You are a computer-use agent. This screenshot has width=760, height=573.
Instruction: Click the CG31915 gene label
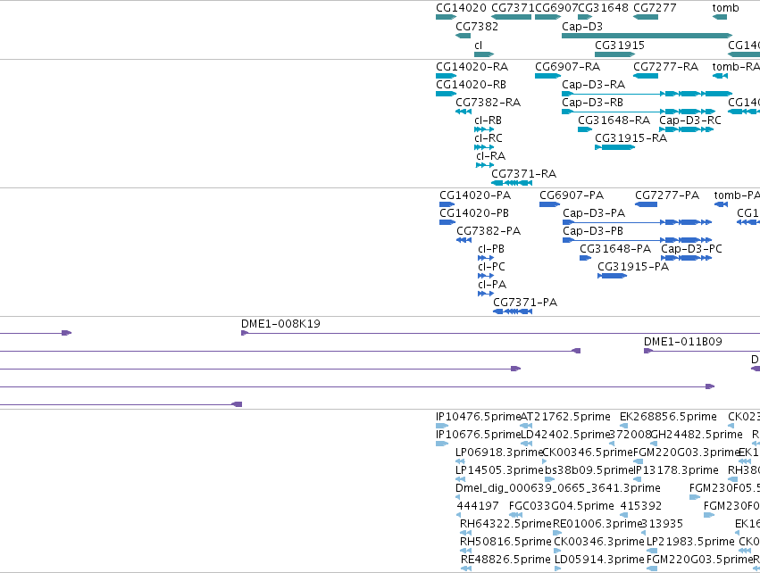[x=620, y=45]
